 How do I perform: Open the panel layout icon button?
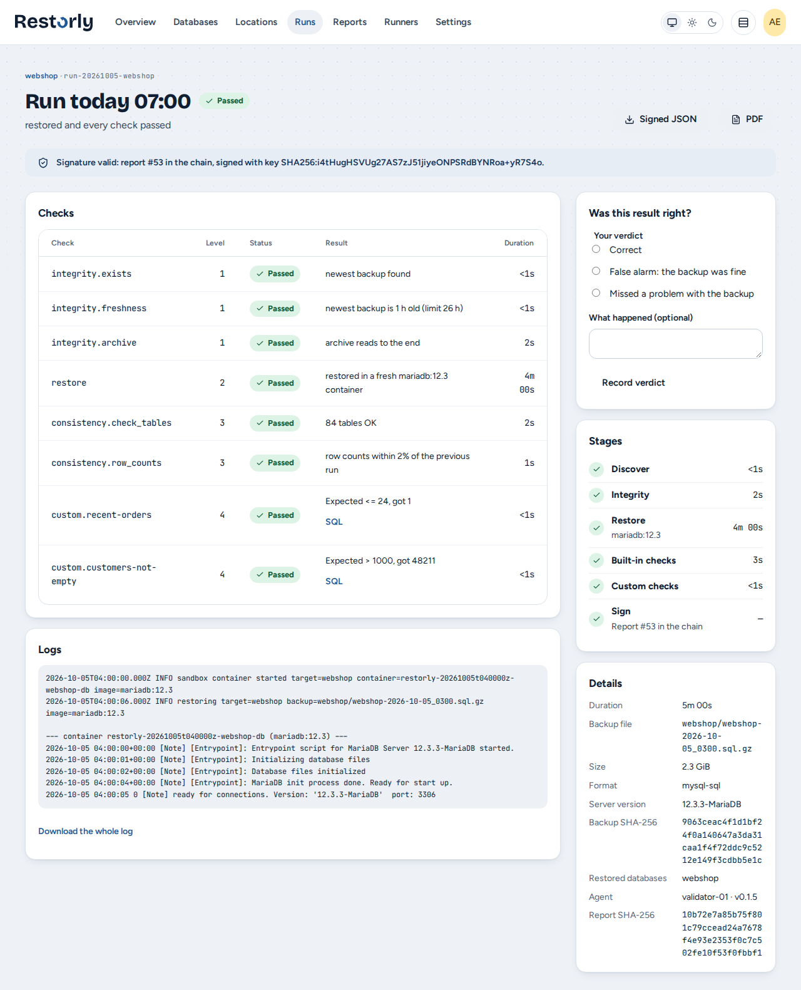[743, 23]
